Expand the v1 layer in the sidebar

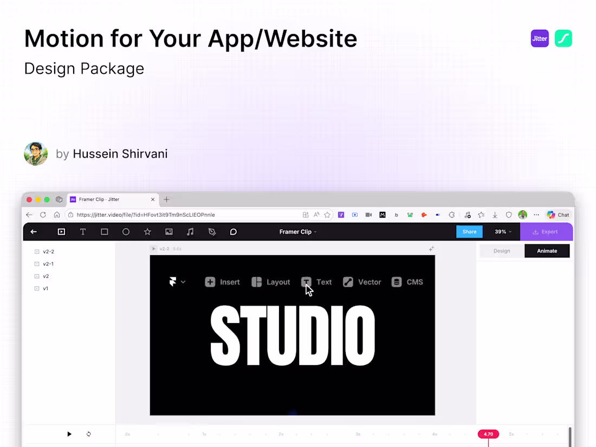click(x=36, y=288)
